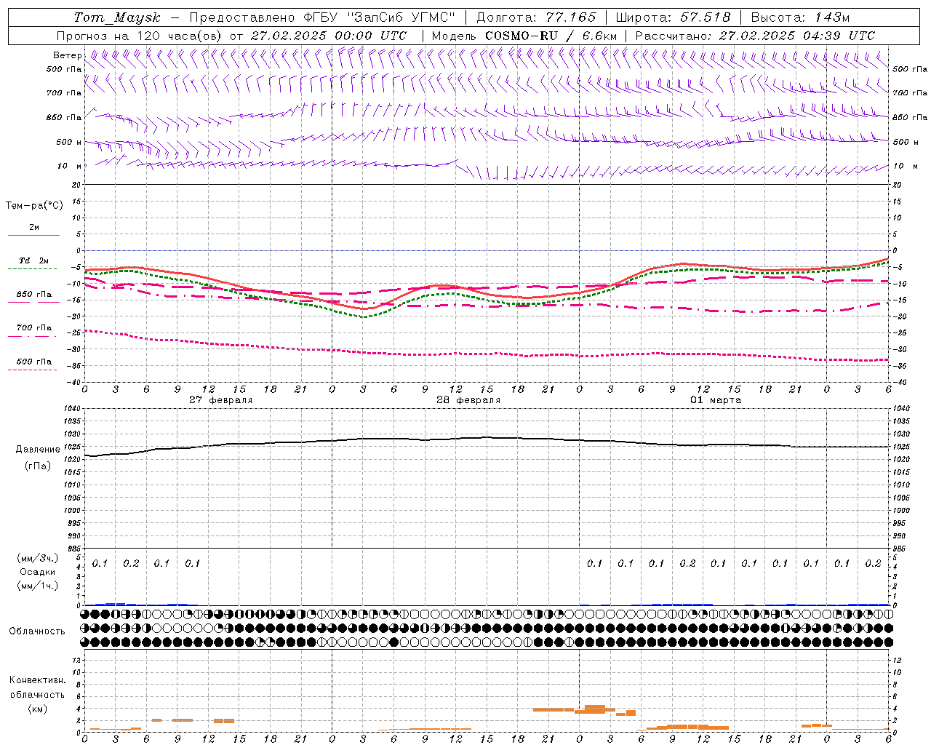This screenshot has width=931, height=745.
Task: Click the 850 гПа temperature legend entry
Action: pyautogui.click(x=34, y=294)
